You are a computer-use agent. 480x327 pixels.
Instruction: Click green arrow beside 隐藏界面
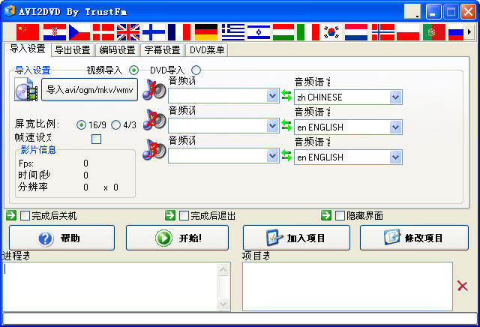[x=326, y=215]
